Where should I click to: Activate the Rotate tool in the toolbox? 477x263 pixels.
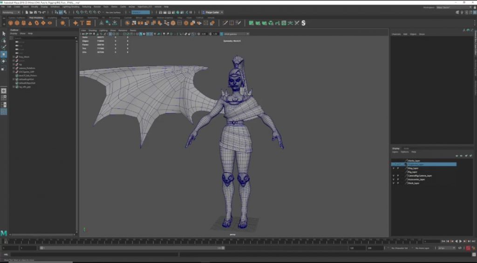4,61
